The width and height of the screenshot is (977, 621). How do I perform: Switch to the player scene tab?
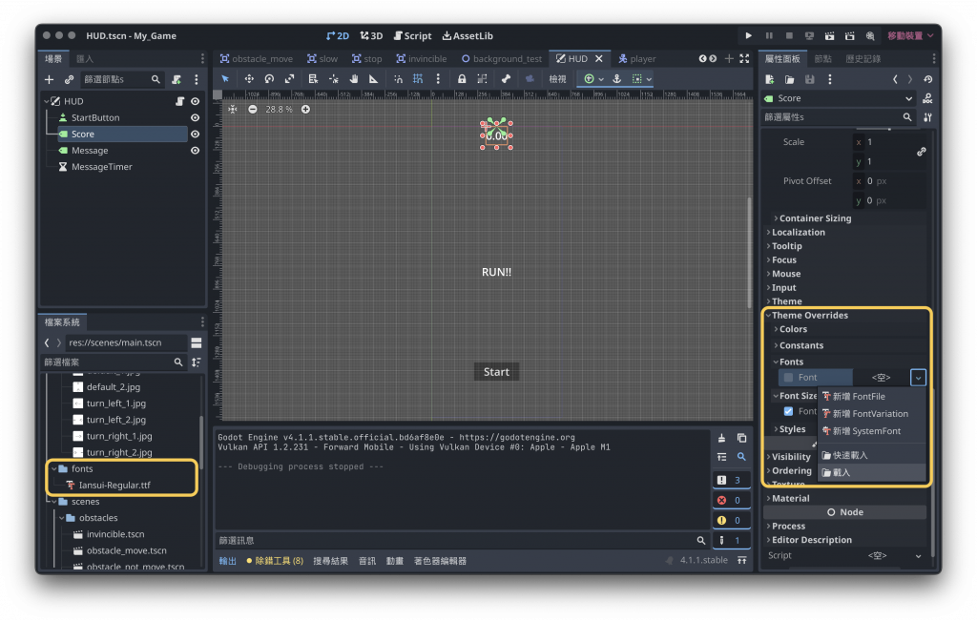[x=636, y=58]
